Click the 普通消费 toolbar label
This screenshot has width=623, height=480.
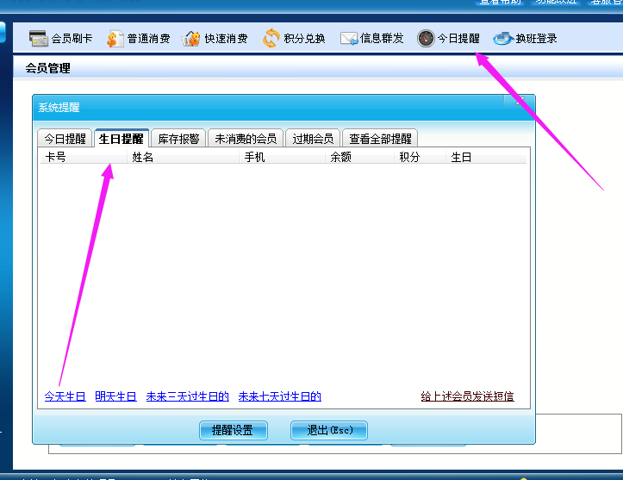click(148, 39)
